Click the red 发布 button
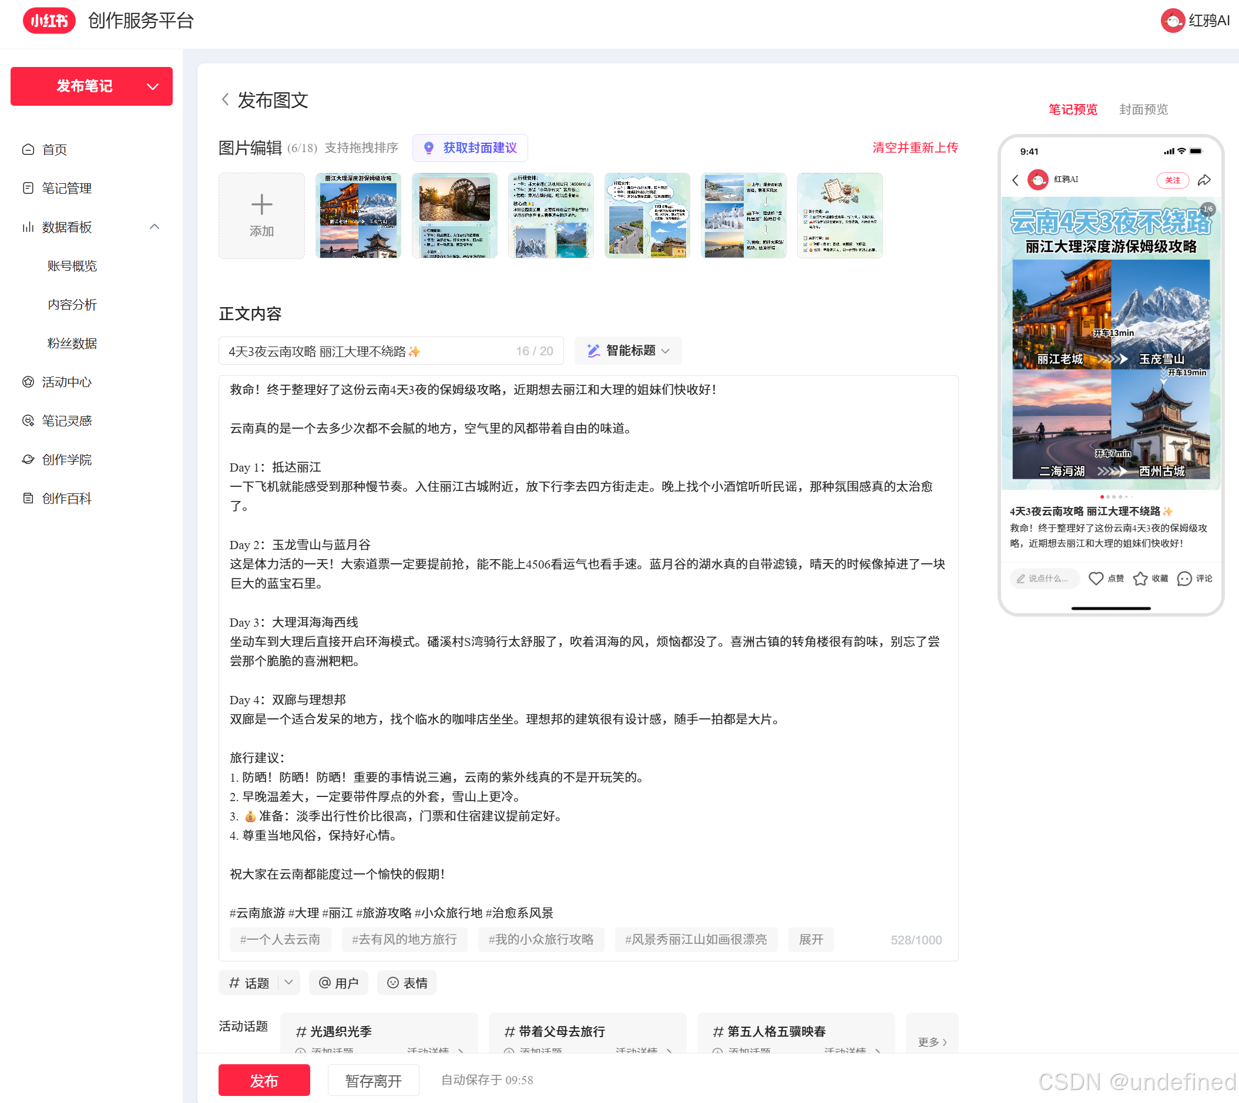Screen dimensions: 1239x1103 point(264,1080)
